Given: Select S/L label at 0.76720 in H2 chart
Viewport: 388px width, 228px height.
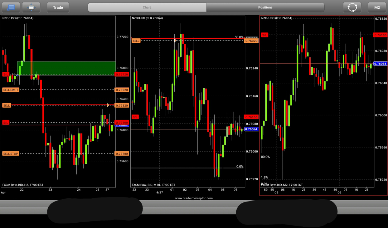Looking at the screenshot, I should point(5,74).
